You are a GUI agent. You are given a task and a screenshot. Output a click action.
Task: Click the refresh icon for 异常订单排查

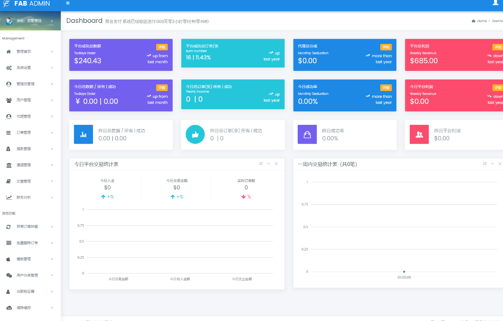pyautogui.click(x=9, y=227)
